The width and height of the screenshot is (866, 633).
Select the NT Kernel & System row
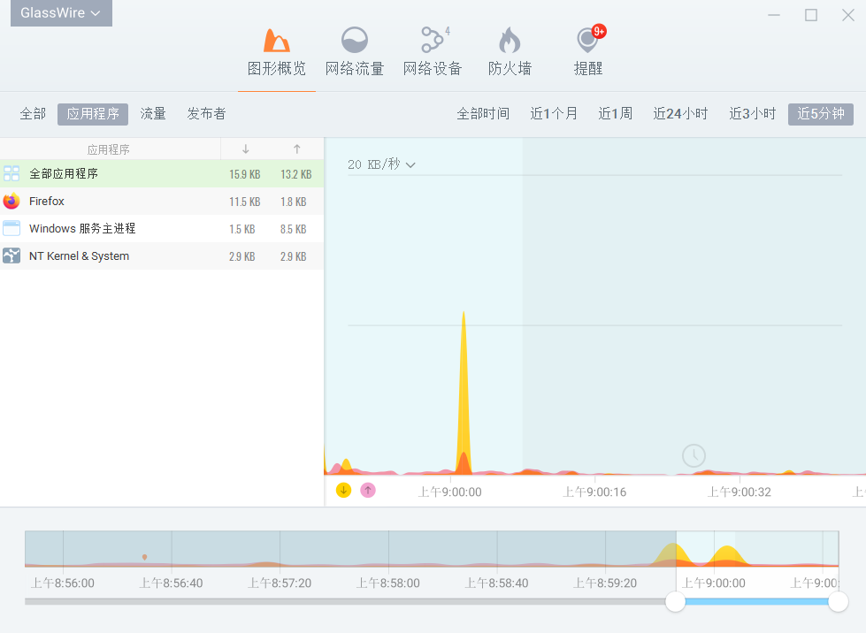pos(162,256)
